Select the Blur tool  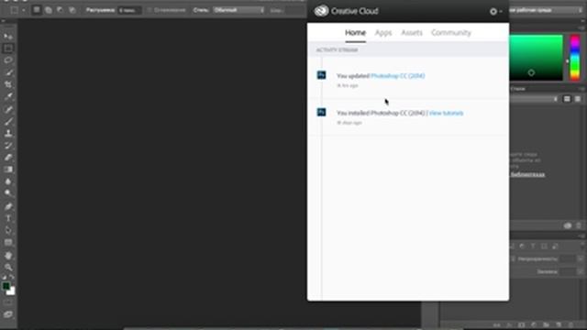click(8, 181)
